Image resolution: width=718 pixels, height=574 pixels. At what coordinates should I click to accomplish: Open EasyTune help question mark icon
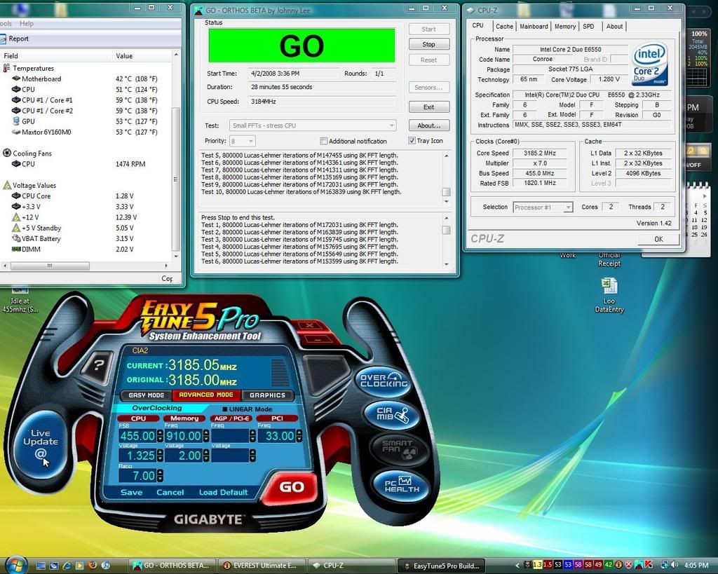click(x=99, y=364)
